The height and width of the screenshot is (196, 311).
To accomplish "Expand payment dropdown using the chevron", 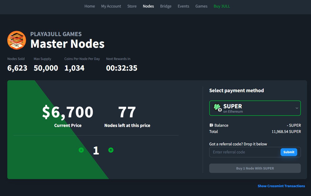I will (x=297, y=108).
